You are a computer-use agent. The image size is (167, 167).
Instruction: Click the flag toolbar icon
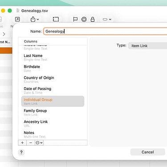coord(75,19)
